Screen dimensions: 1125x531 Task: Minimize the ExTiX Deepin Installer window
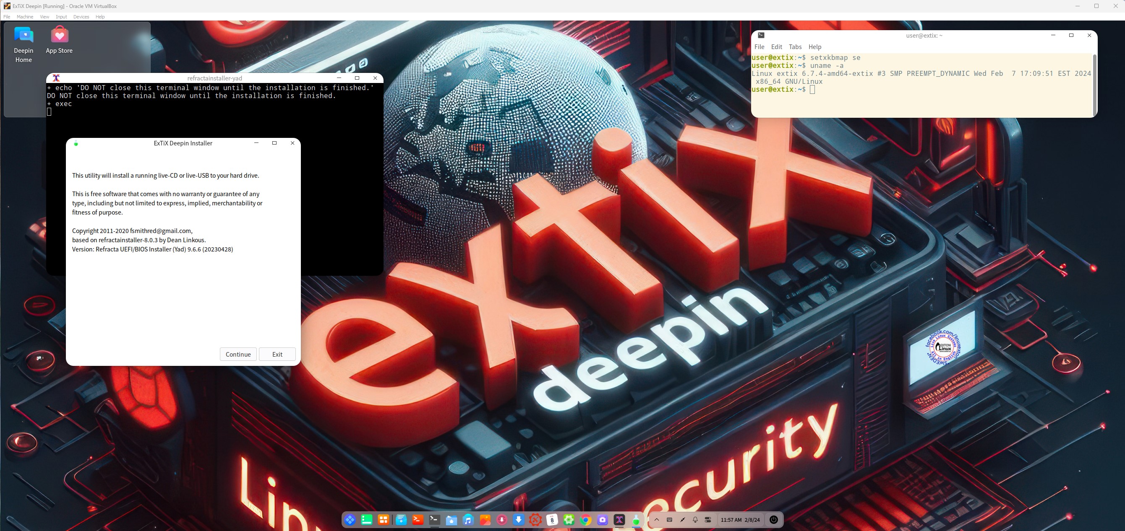pyautogui.click(x=256, y=142)
